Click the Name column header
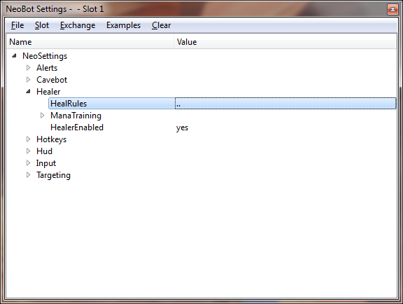Image resolution: width=403 pixels, height=304 pixels. pyautogui.click(x=90, y=42)
